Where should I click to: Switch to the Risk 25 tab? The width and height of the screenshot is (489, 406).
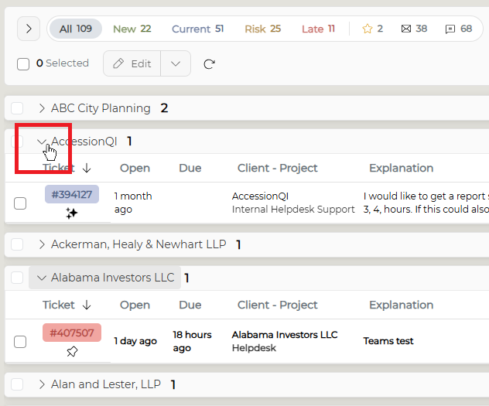pyautogui.click(x=263, y=29)
